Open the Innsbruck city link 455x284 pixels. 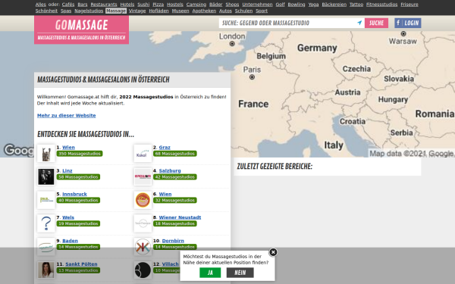[x=74, y=194]
